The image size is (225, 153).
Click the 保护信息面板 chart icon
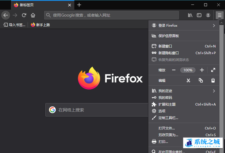coord(154,36)
